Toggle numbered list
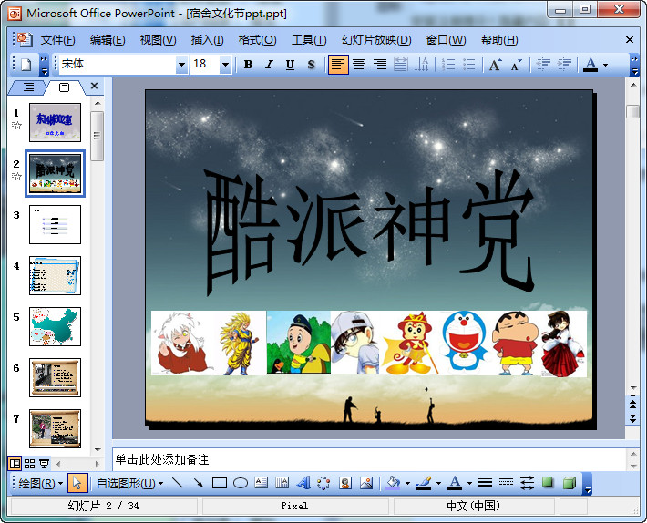The image size is (647, 523). coord(448,65)
